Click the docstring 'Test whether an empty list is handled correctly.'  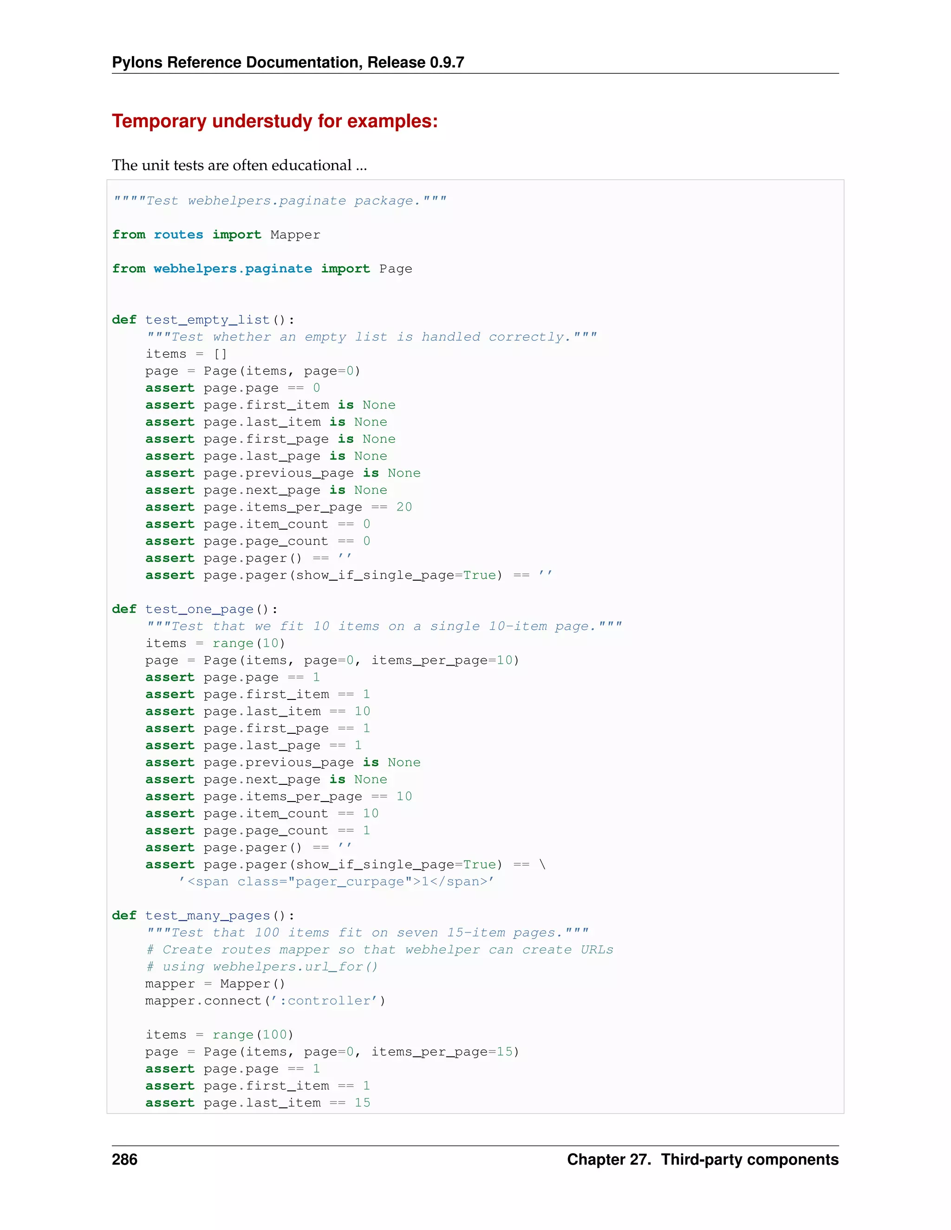[372, 337]
